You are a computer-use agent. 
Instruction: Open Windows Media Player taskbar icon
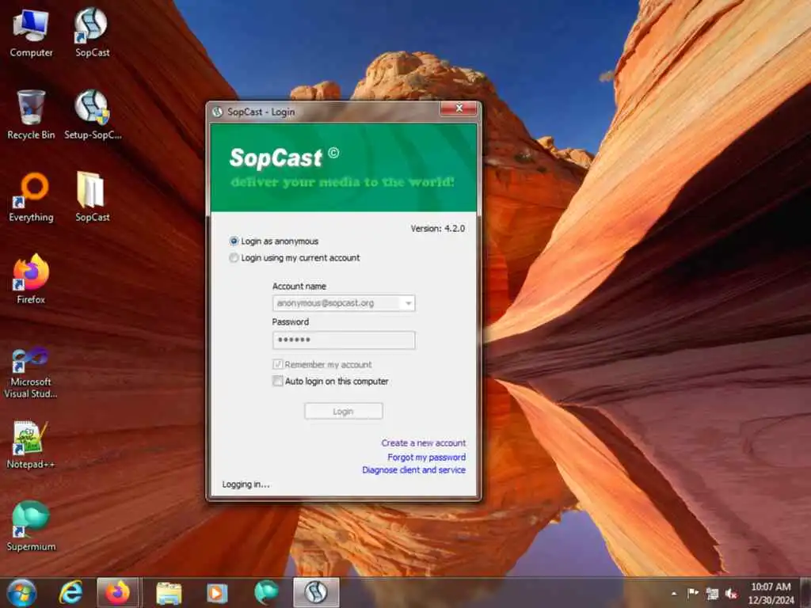pos(217,592)
